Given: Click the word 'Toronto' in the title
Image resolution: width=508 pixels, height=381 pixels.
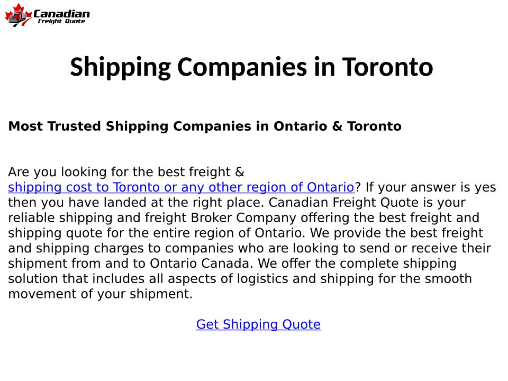Looking at the screenshot, I should coord(387,67).
